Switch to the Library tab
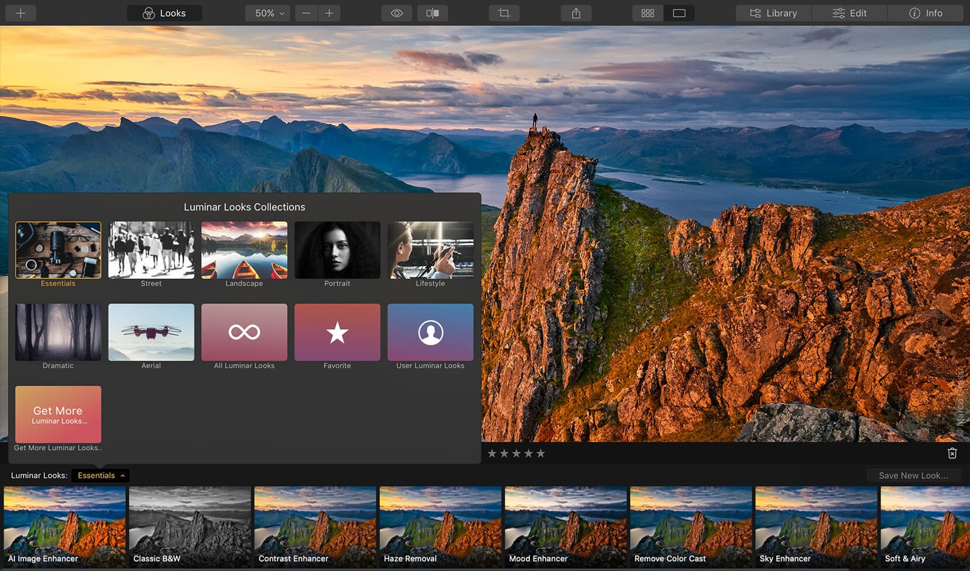The width and height of the screenshot is (970, 571). click(773, 13)
